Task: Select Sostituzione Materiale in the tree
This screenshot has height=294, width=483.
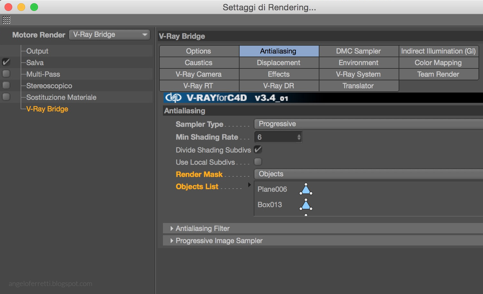Action: coord(61,97)
